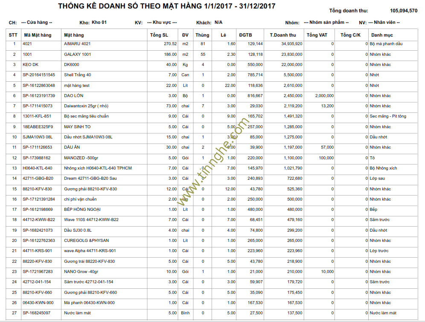Open the '--- Cửa hàng --' store filter
The height and width of the screenshot is (322, 425).
37,23
